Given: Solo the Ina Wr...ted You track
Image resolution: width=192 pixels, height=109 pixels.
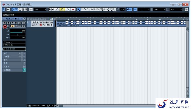Looking at the screenshot, I should coord(37,22).
